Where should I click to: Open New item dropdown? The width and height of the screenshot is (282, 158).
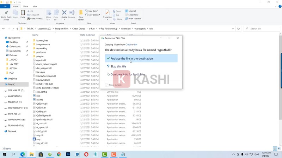coord(92,11)
